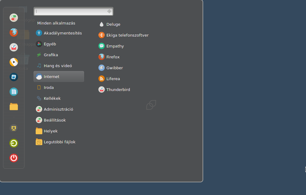The image size is (306, 195).
Task: Focus the menu search input field
Action: point(73,11)
